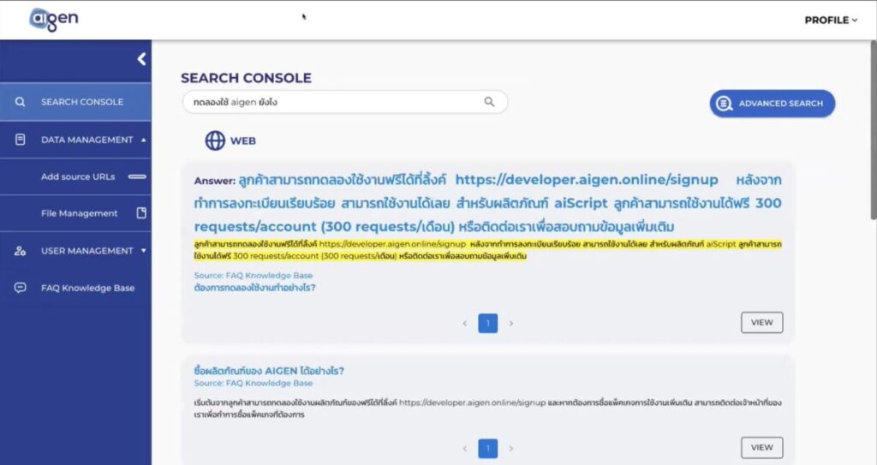Click the aigen logo
This screenshot has width=877, height=465.
pos(54,20)
